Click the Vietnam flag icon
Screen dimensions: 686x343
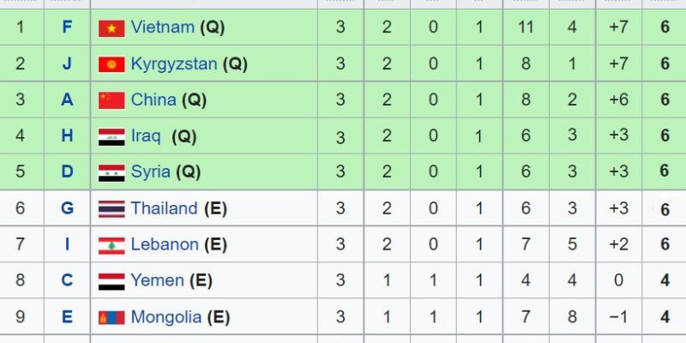pyautogui.click(x=111, y=28)
